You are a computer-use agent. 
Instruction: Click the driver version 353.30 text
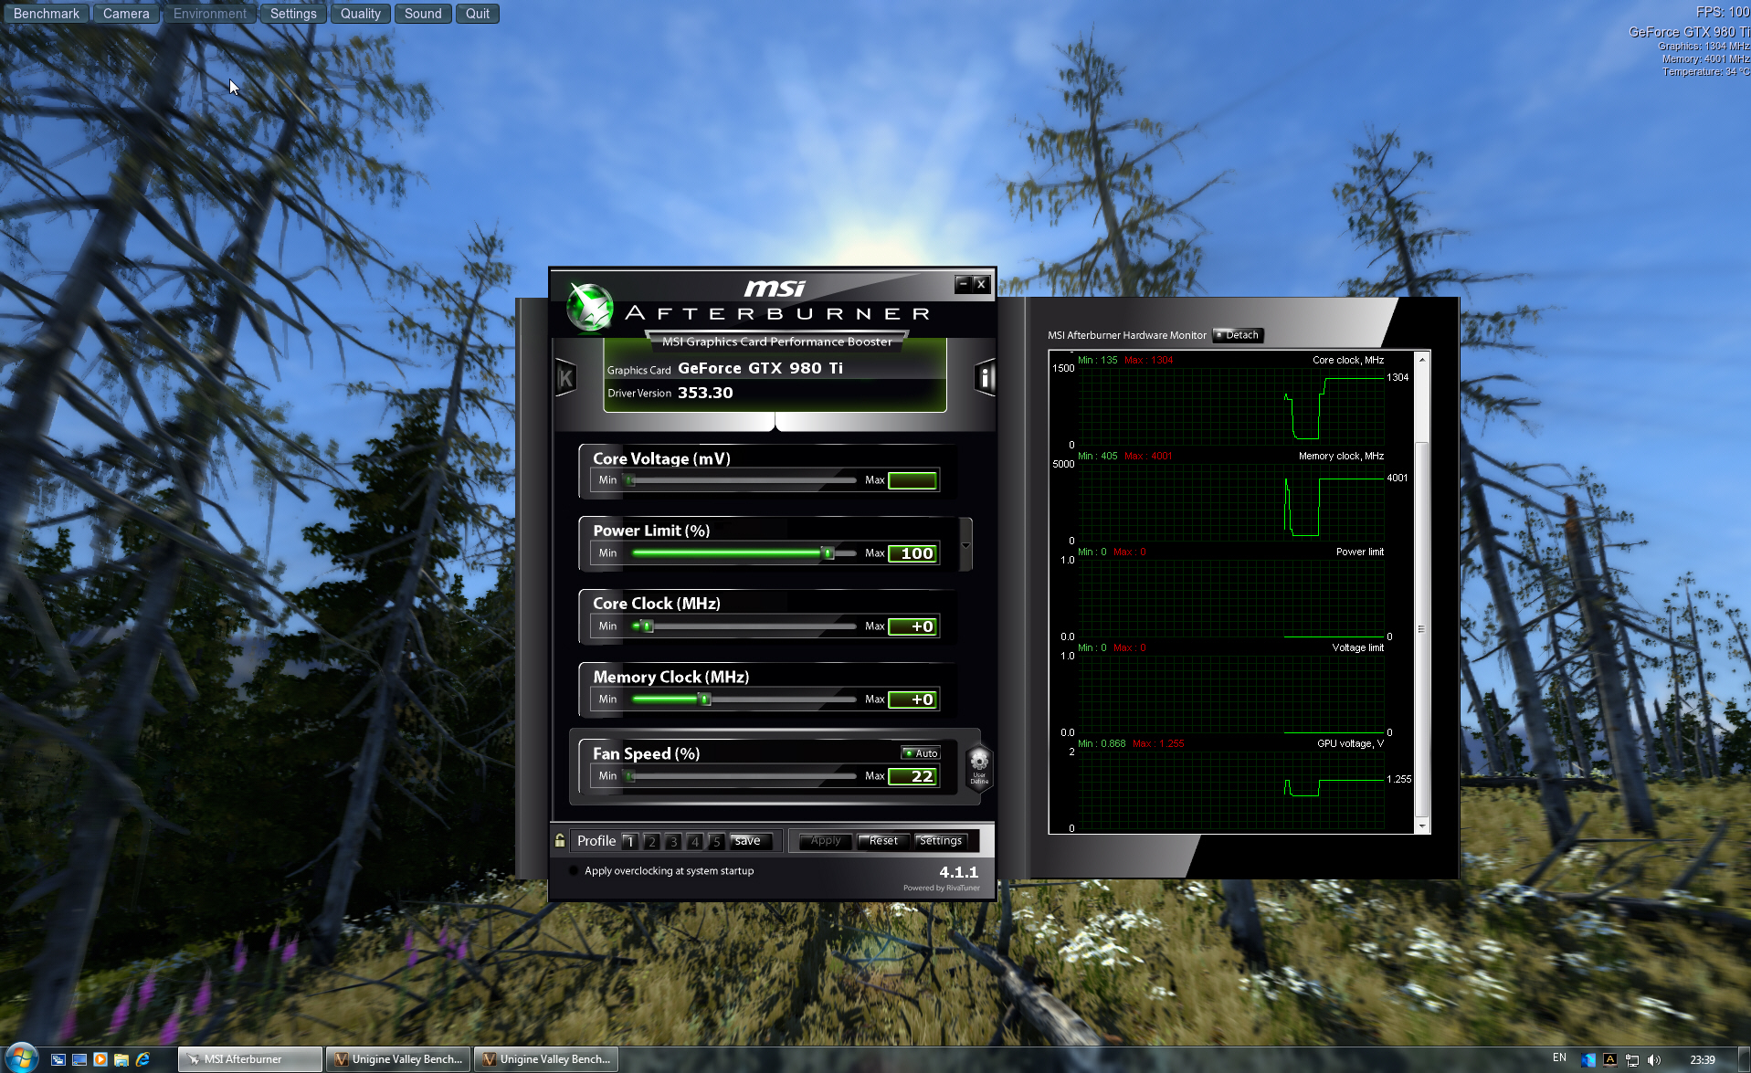click(x=705, y=393)
